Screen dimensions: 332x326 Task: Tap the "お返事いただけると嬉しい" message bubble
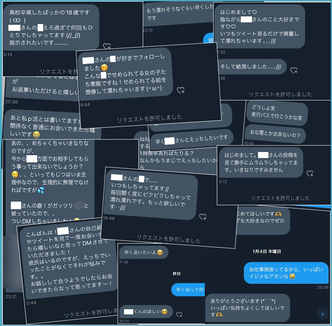coord(42,89)
